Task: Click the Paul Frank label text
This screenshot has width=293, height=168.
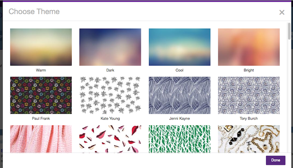Action: click(41, 118)
